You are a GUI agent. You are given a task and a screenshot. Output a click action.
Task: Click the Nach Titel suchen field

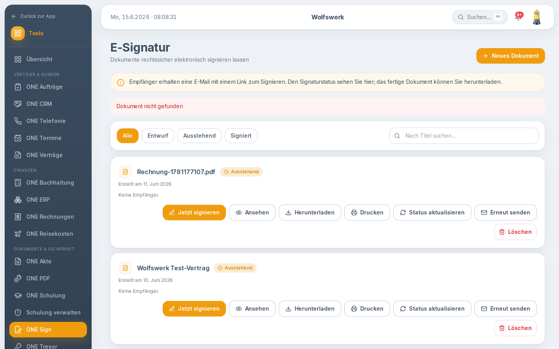point(464,136)
